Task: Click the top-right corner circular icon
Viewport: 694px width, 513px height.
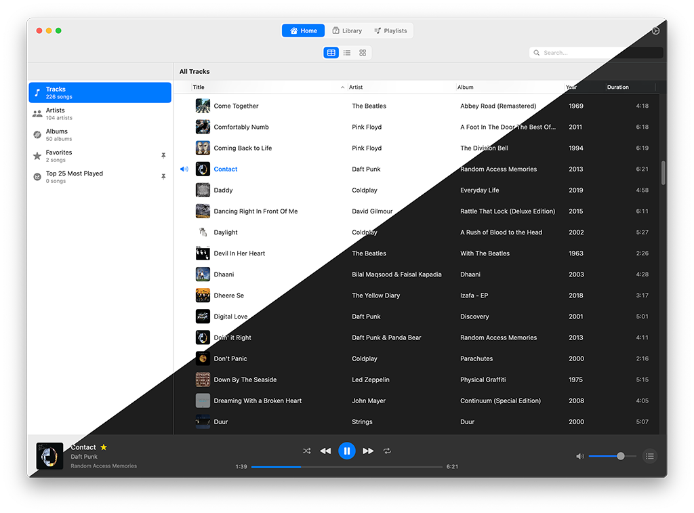Action: coord(655,30)
